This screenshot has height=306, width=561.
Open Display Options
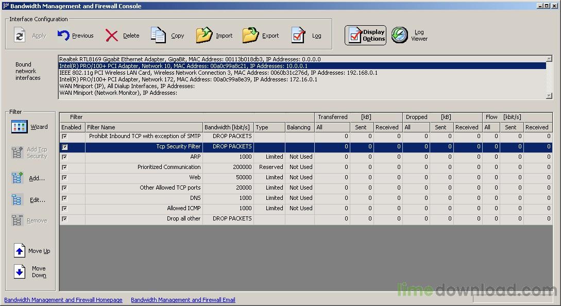point(365,35)
